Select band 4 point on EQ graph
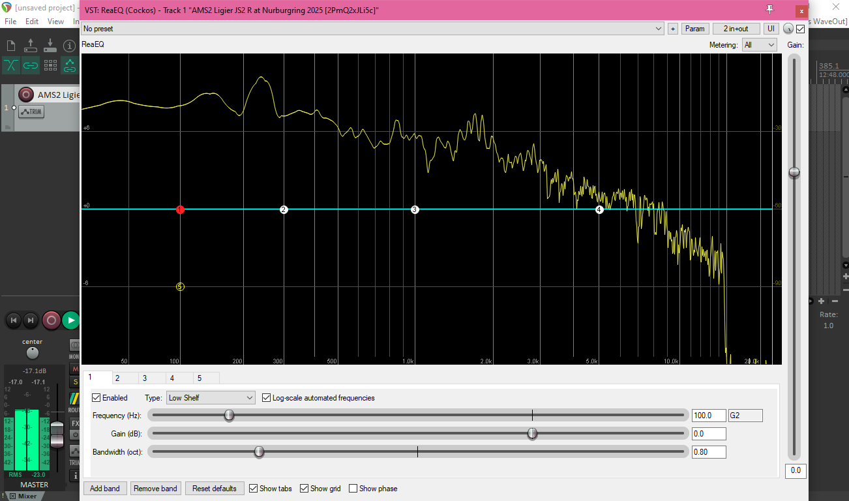The height and width of the screenshot is (501, 849). [x=599, y=209]
